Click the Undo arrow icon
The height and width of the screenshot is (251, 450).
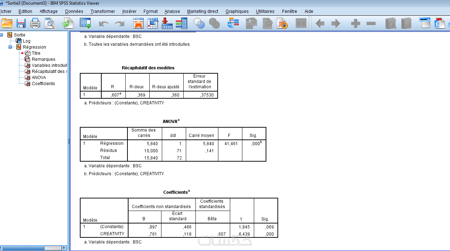[x=104, y=24]
